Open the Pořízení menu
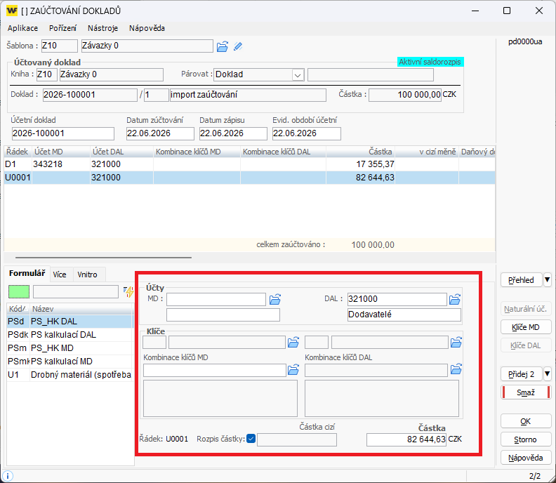 click(62, 28)
